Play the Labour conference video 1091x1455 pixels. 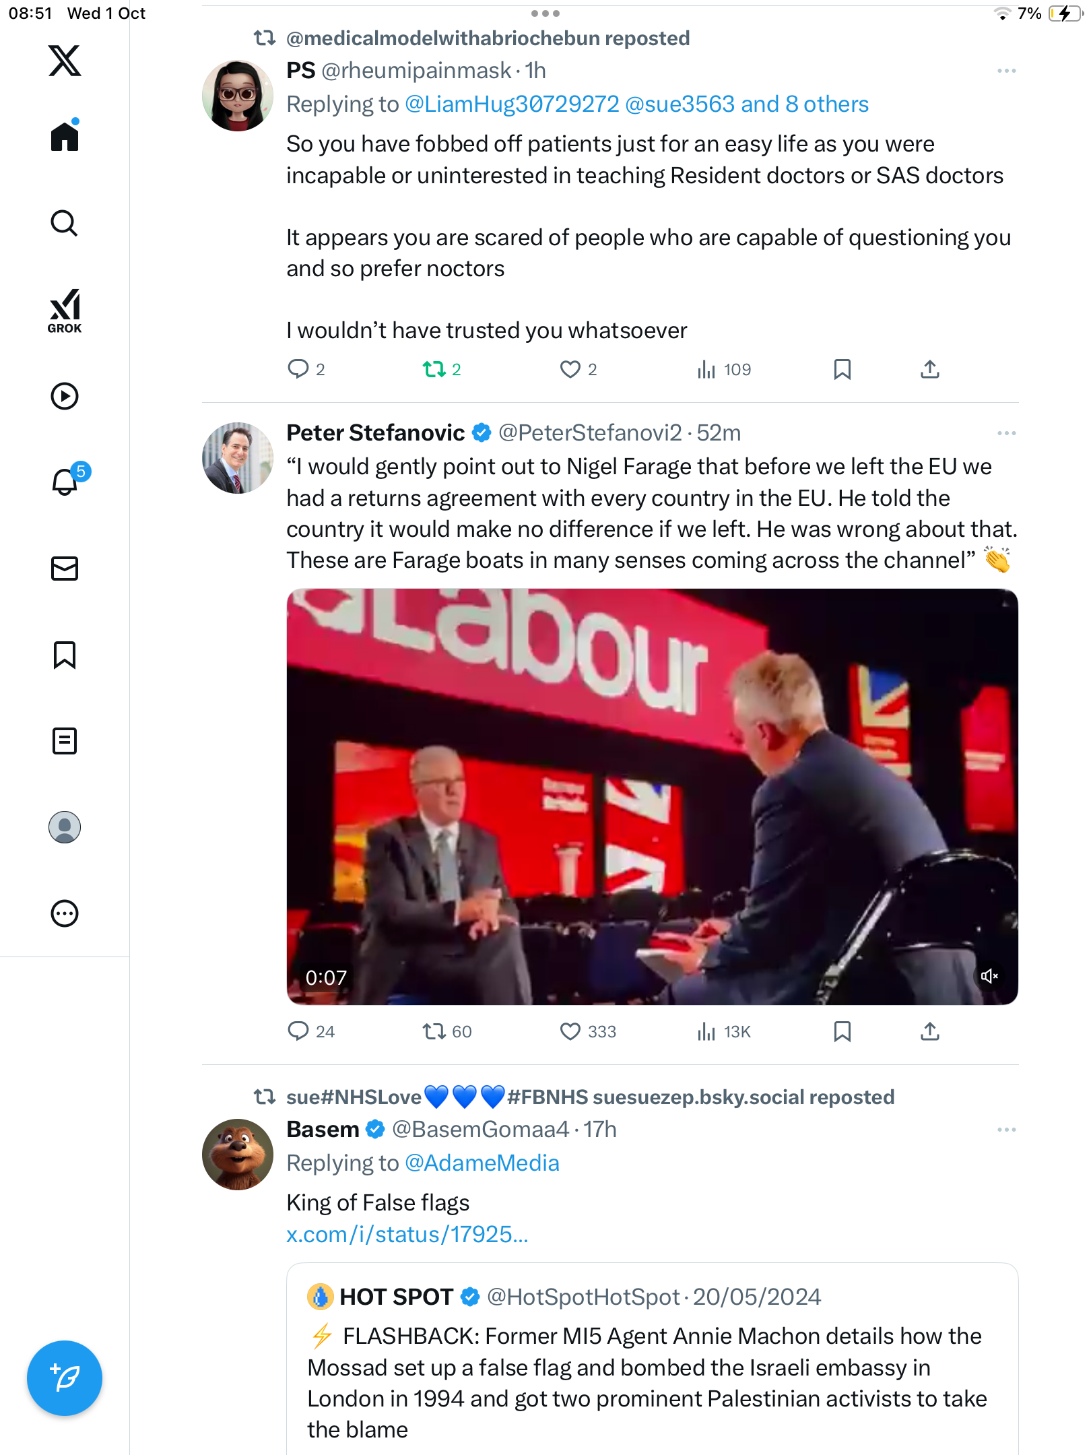652,796
